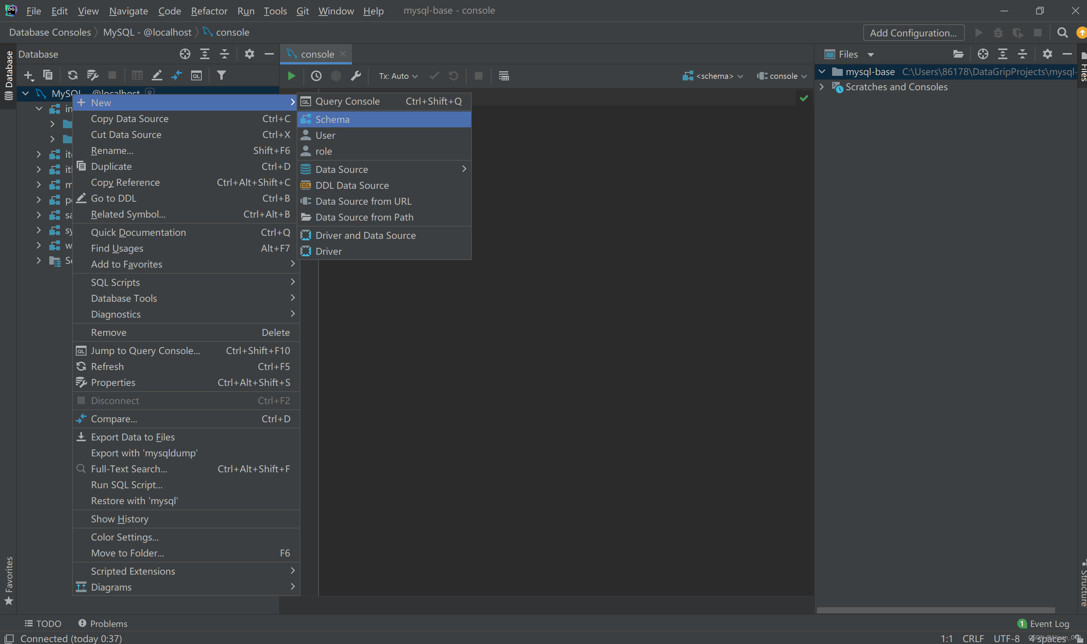This screenshot has width=1087, height=644.
Task: Select Schema in the New submenu
Action: tap(332, 119)
